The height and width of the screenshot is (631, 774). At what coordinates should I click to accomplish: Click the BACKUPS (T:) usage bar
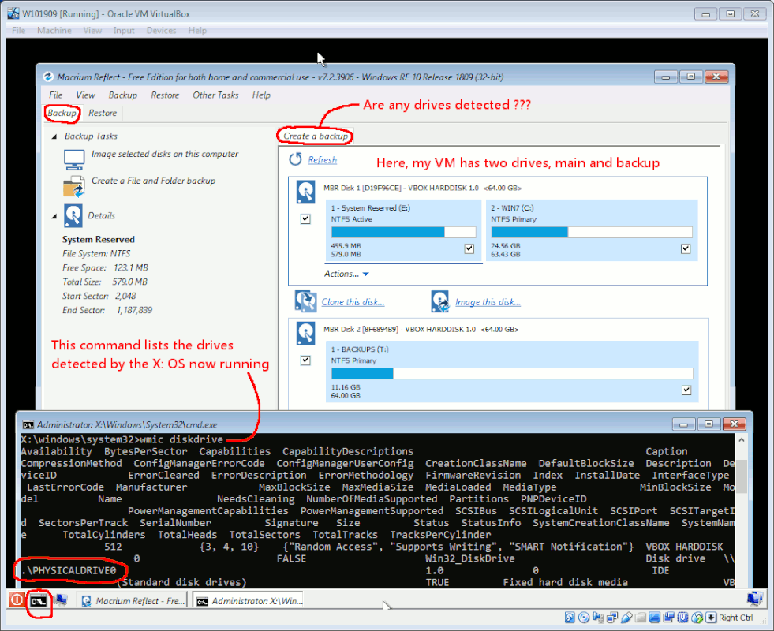click(512, 373)
